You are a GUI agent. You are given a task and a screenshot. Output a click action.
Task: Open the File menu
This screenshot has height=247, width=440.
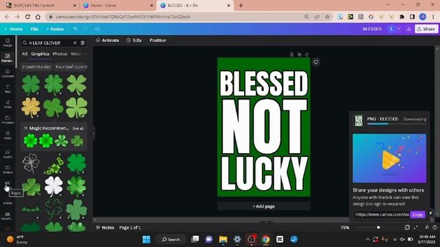(34, 29)
